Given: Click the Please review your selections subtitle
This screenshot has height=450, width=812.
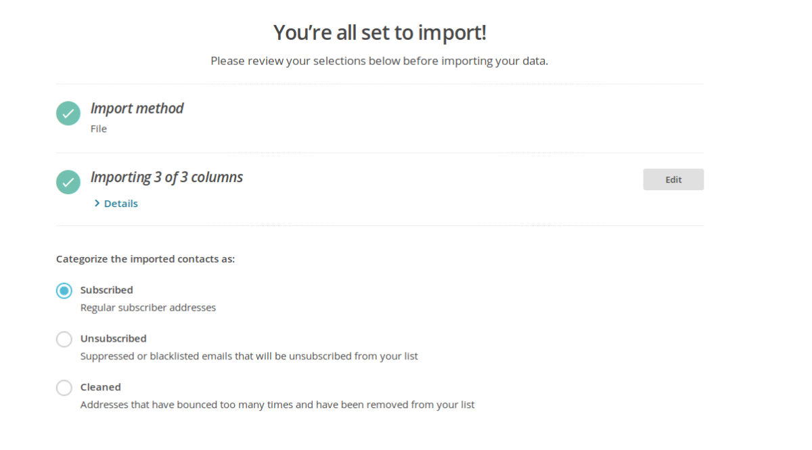Looking at the screenshot, I should 379,61.
